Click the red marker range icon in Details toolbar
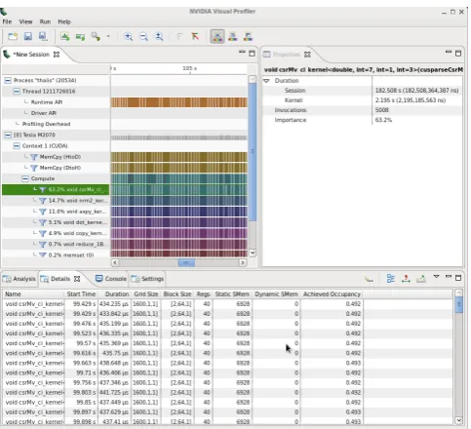471x429 pixels. click(x=406, y=279)
